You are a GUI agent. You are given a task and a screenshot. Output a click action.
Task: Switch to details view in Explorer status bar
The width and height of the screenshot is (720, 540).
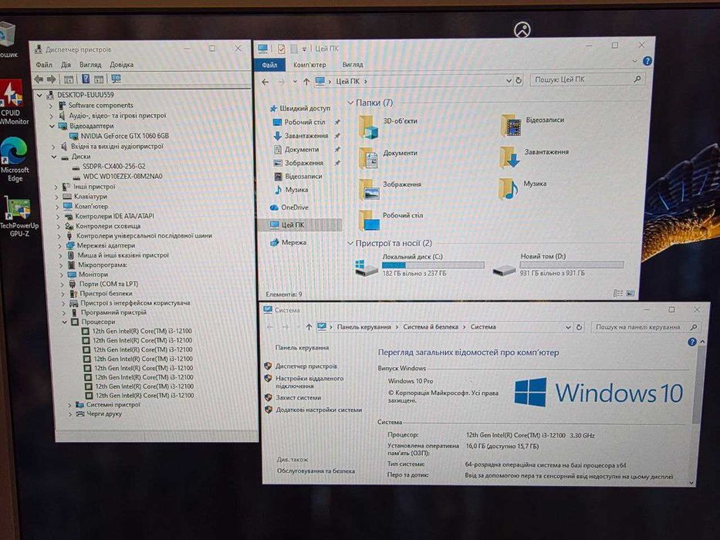[x=618, y=293]
